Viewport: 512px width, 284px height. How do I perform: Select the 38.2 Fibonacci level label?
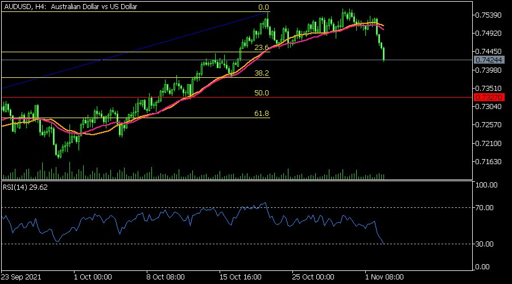(x=262, y=73)
